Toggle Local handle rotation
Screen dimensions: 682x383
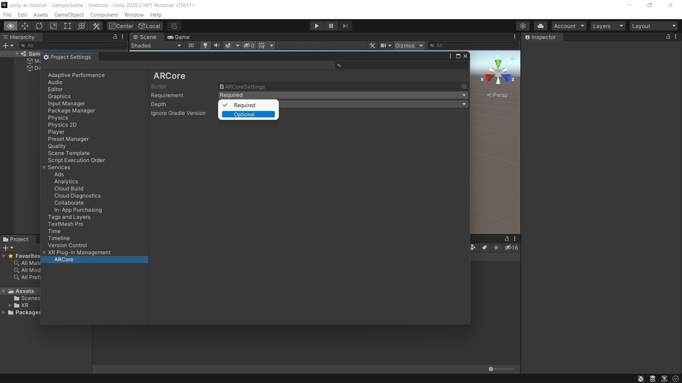[x=149, y=26]
